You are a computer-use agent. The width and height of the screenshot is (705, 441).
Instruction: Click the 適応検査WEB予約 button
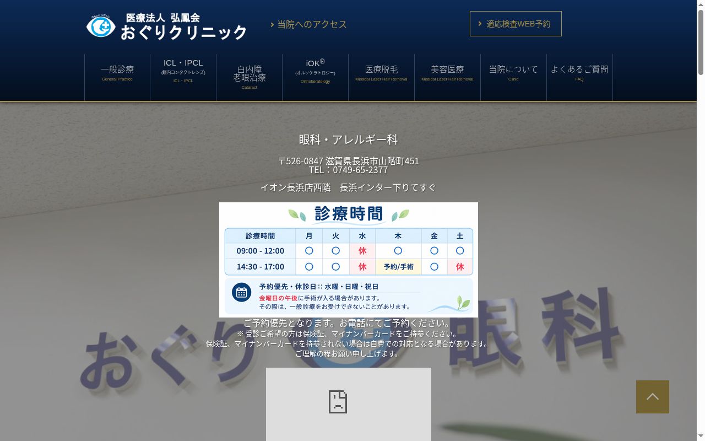[516, 24]
